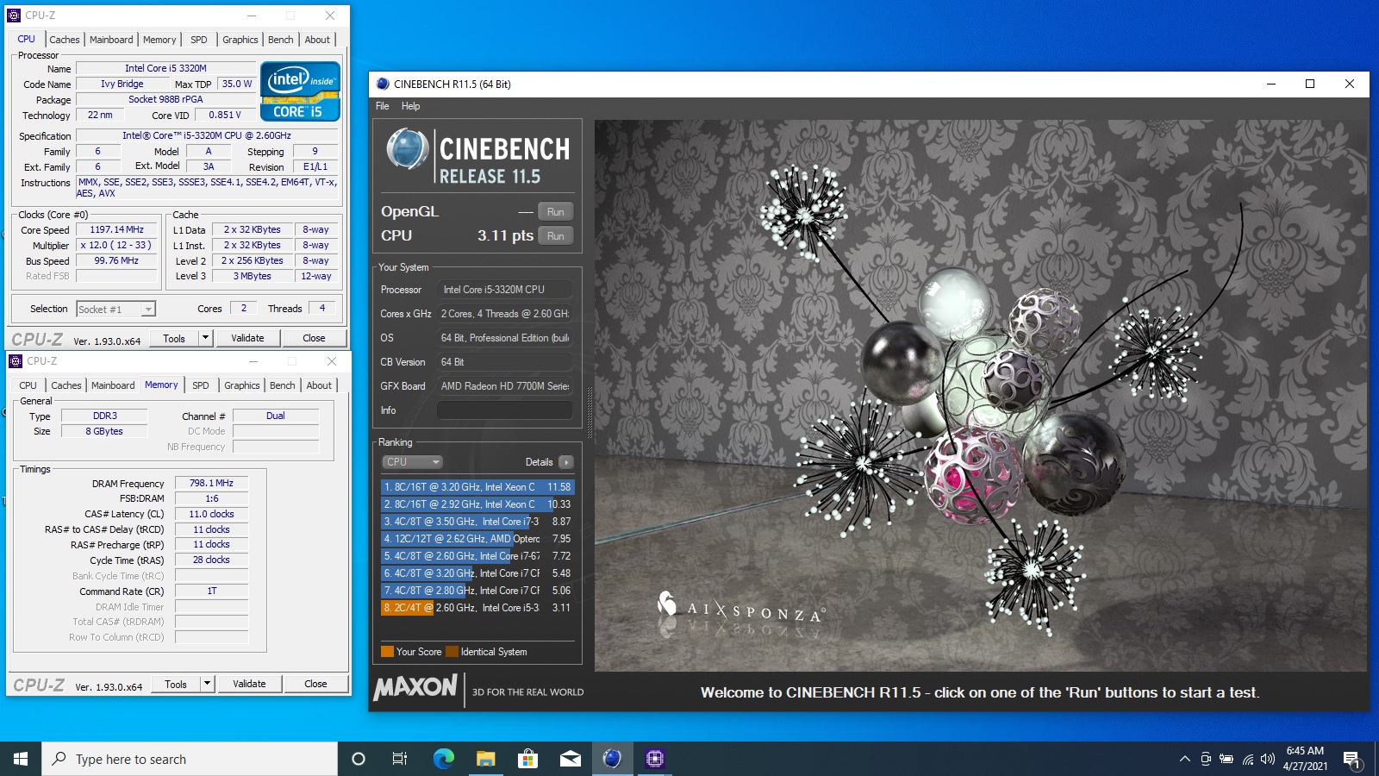Viewport: 1379px width, 776px height.
Task: Open Bench tab in lower CPU-Z window
Action: pos(283,385)
